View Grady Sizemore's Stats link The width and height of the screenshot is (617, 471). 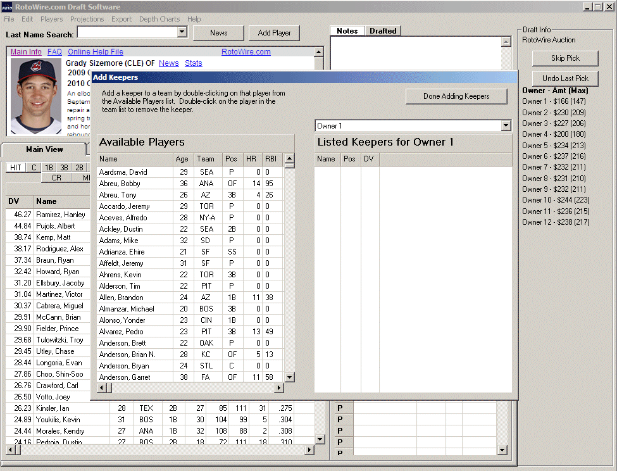pyautogui.click(x=193, y=63)
